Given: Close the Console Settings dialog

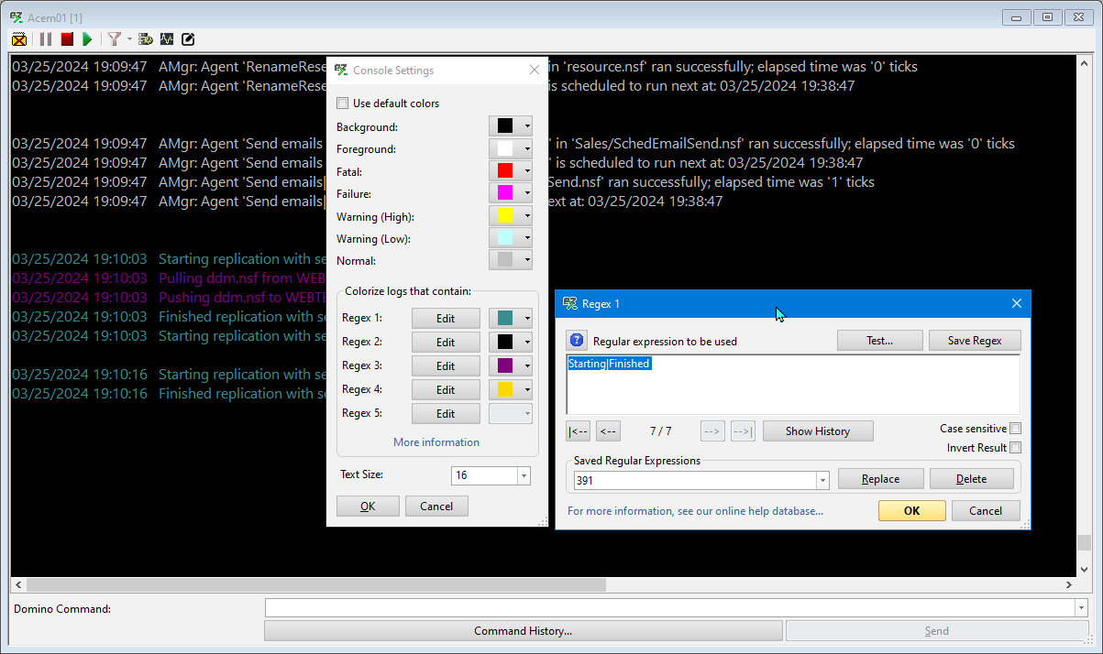Looking at the screenshot, I should point(535,71).
